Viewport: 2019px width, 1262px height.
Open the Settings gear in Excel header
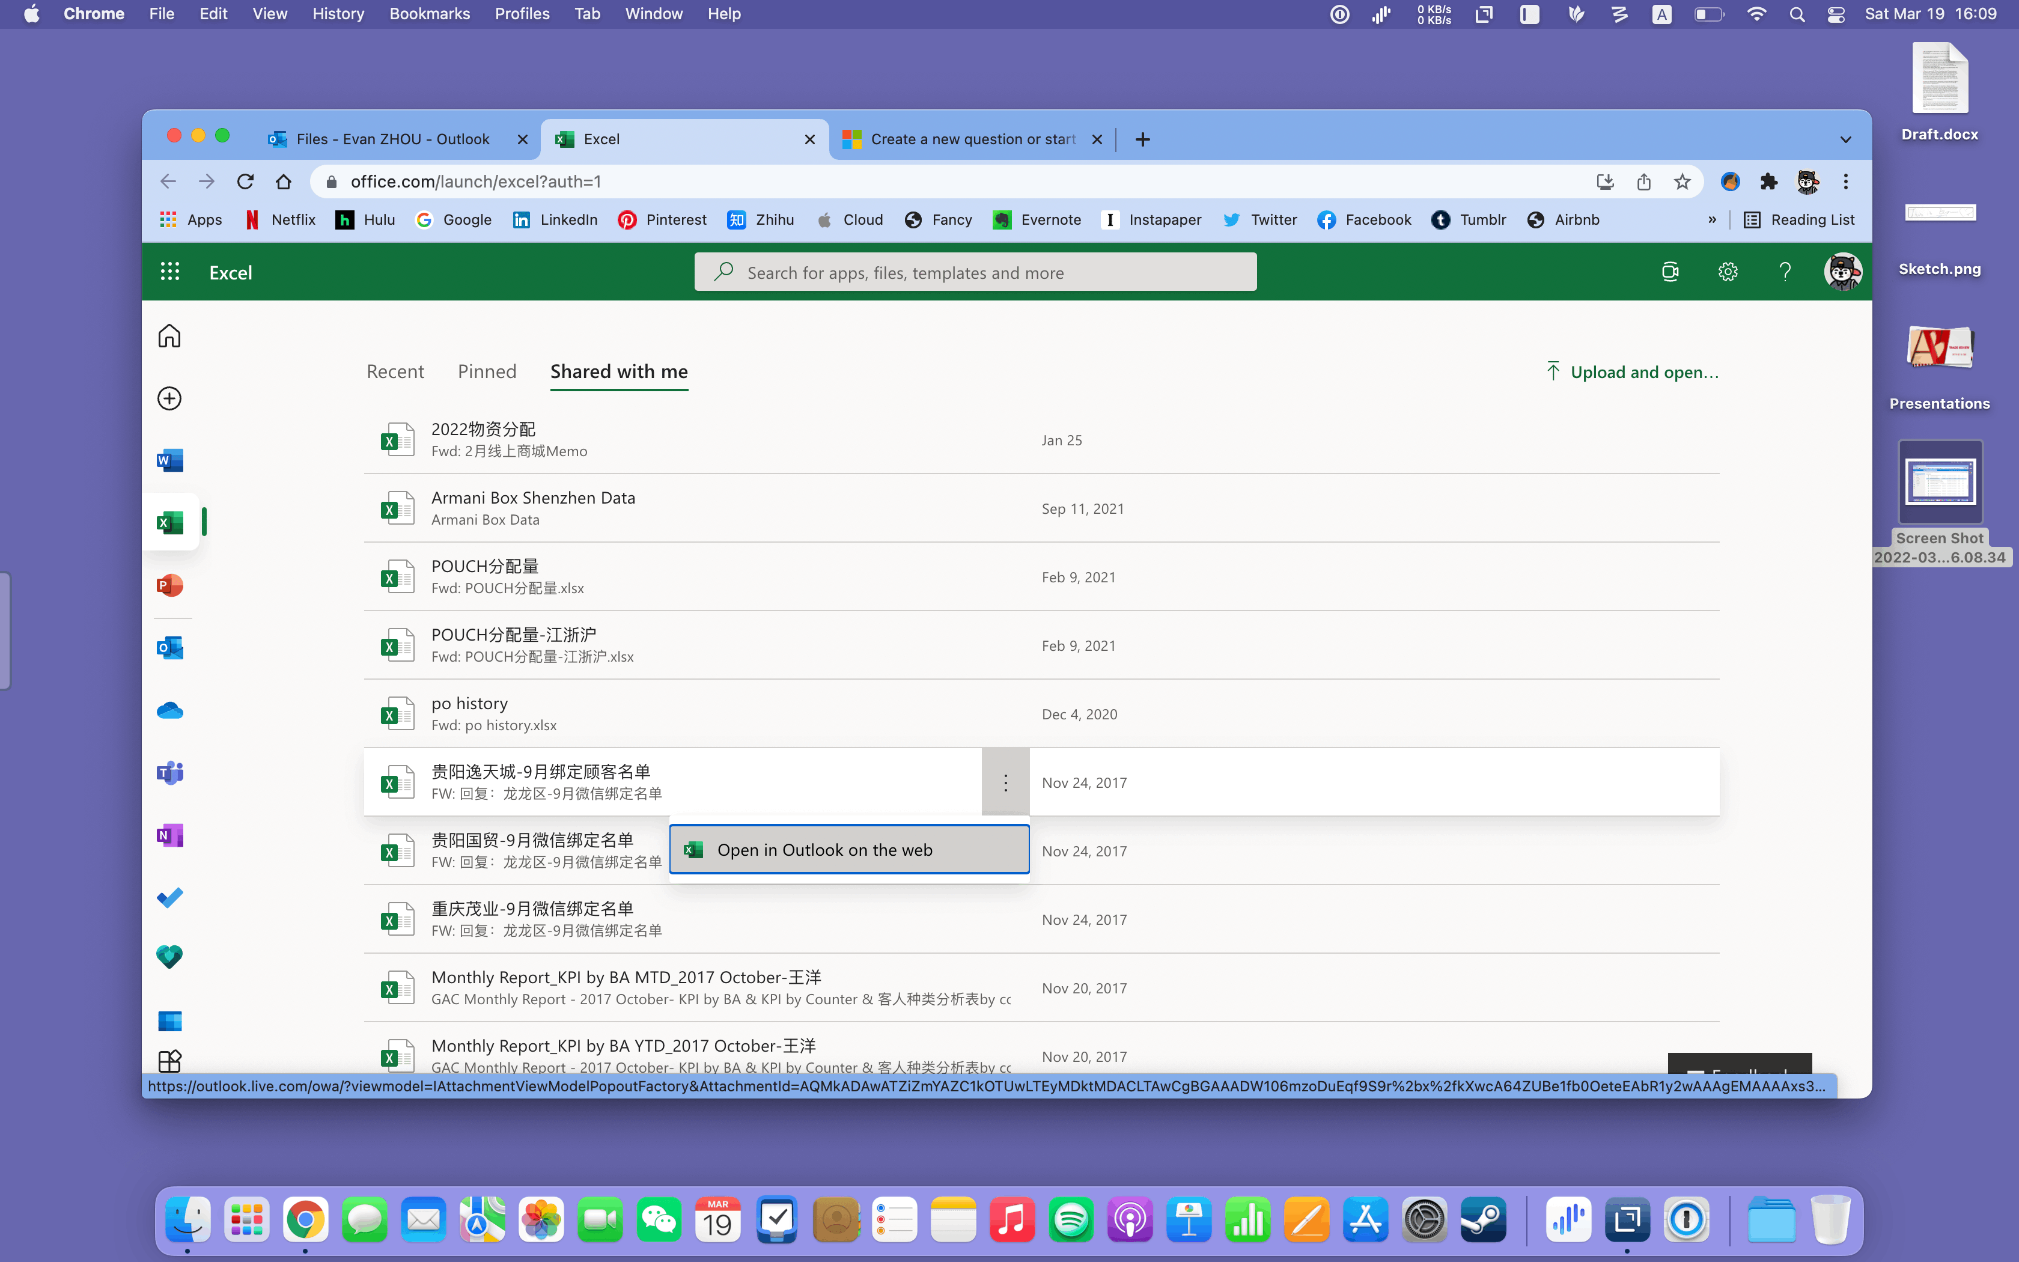1728,272
